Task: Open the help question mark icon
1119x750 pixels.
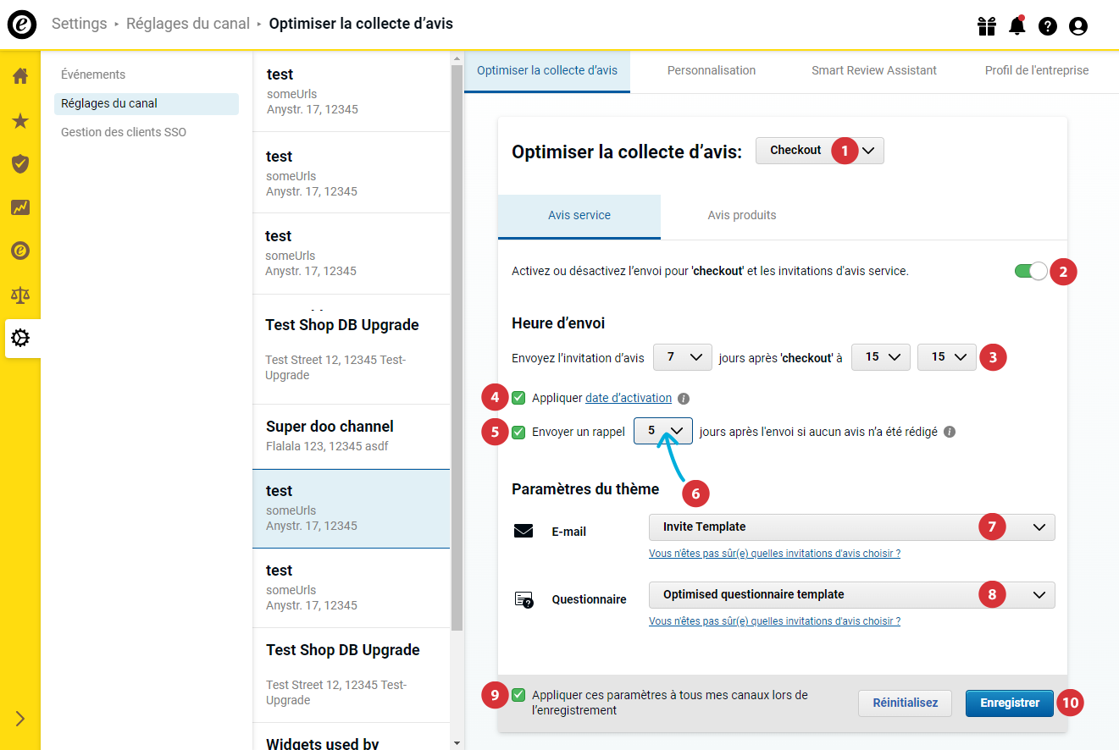Action: click(1048, 26)
